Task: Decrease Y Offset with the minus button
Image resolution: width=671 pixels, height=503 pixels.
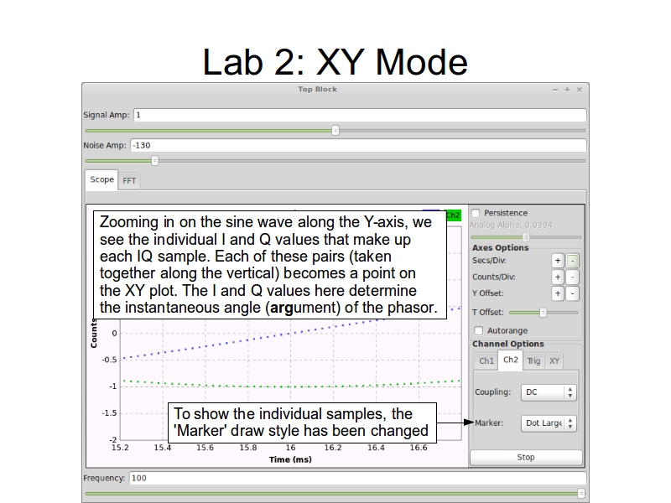Action: click(572, 293)
